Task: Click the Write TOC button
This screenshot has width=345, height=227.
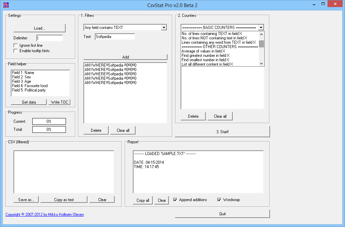Action: 60,102
